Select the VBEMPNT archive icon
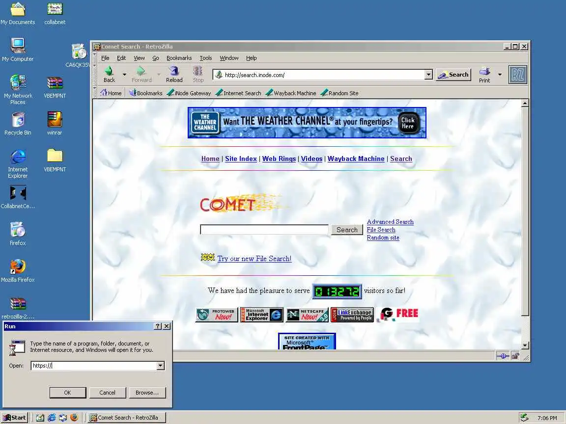The image size is (566, 424). click(x=55, y=87)
